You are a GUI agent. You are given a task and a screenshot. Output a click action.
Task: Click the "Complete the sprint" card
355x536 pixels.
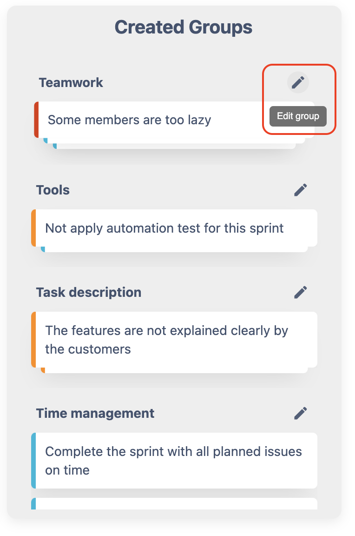[174, 461]
